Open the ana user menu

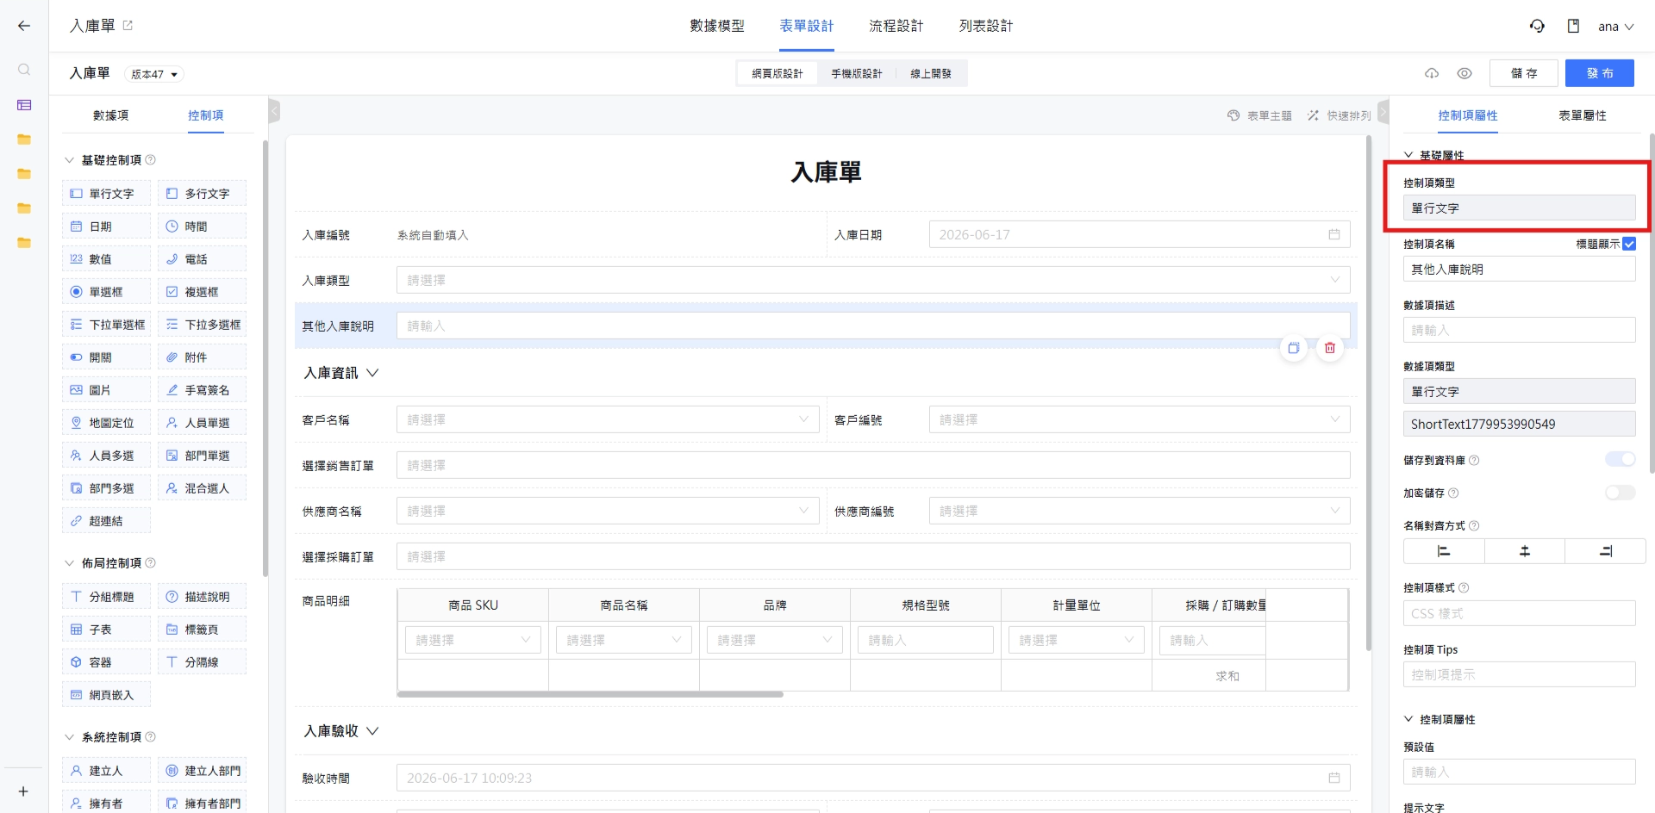point(1615,27)
